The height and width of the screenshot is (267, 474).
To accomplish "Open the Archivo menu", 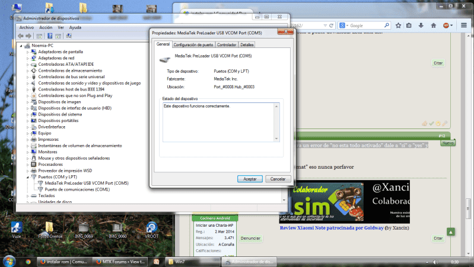I will pos(27,27).
